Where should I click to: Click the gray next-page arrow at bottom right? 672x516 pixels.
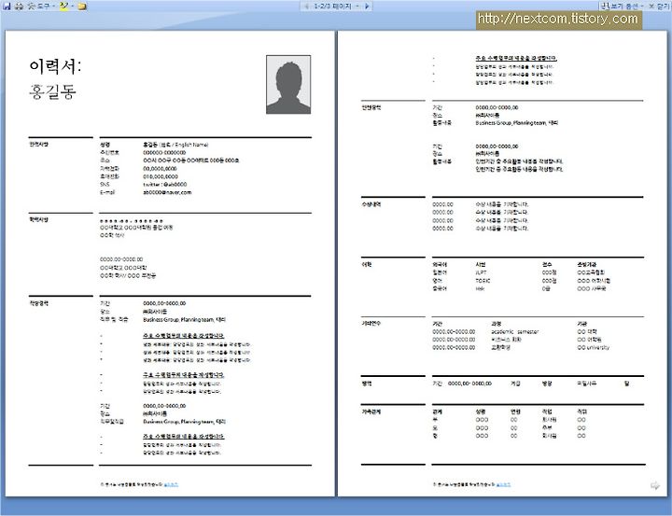coord(655,485)
